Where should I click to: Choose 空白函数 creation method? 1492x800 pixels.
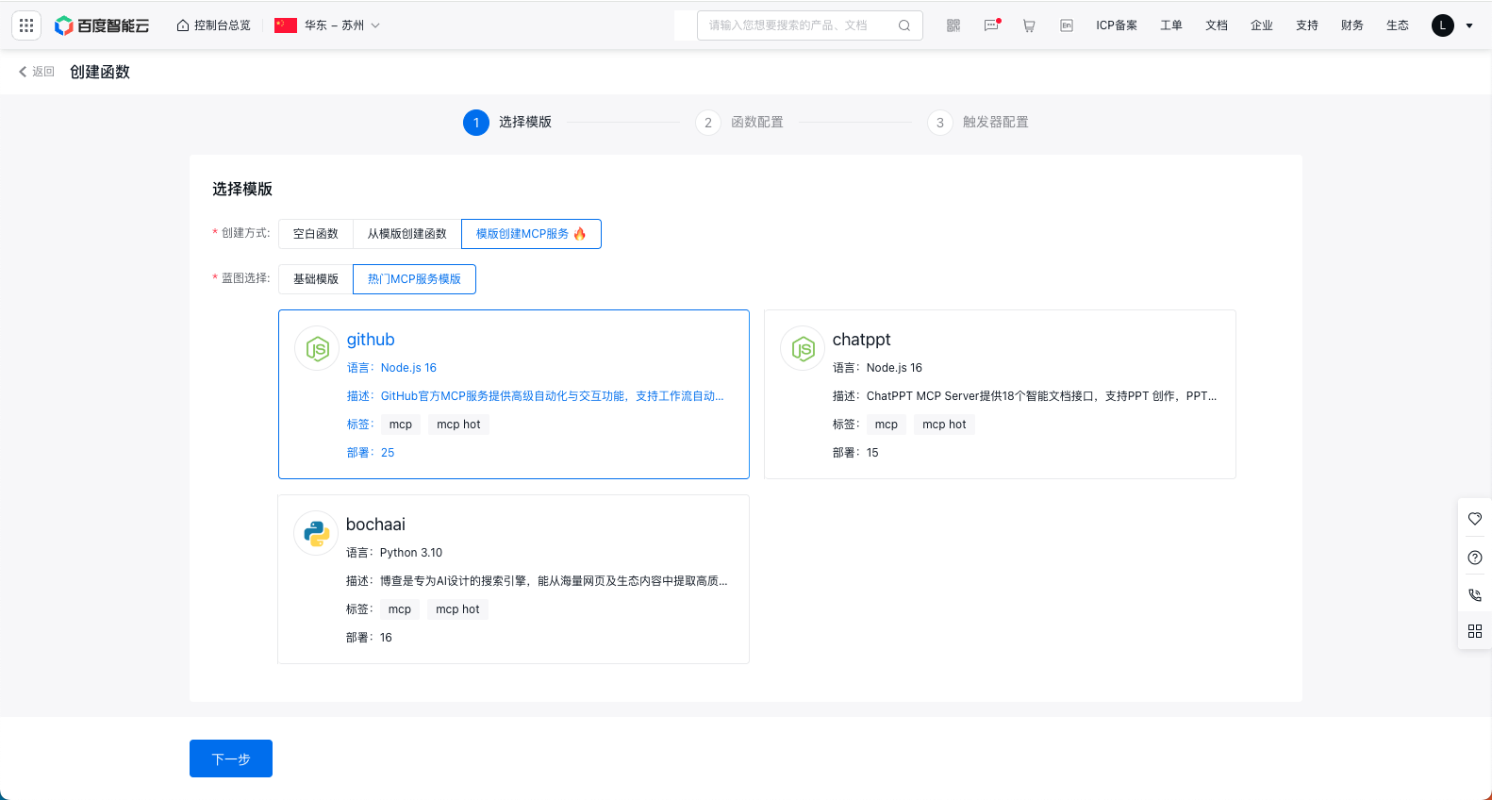point(316,234)
